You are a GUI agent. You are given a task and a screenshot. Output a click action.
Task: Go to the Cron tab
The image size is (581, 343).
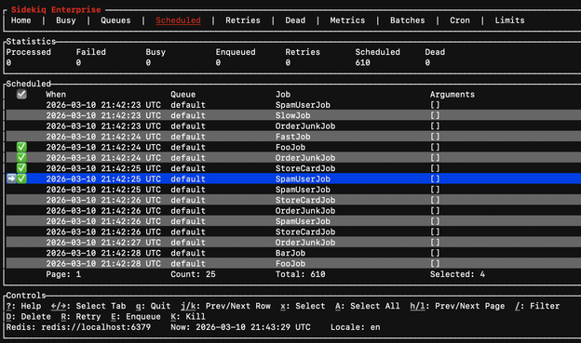460,20
